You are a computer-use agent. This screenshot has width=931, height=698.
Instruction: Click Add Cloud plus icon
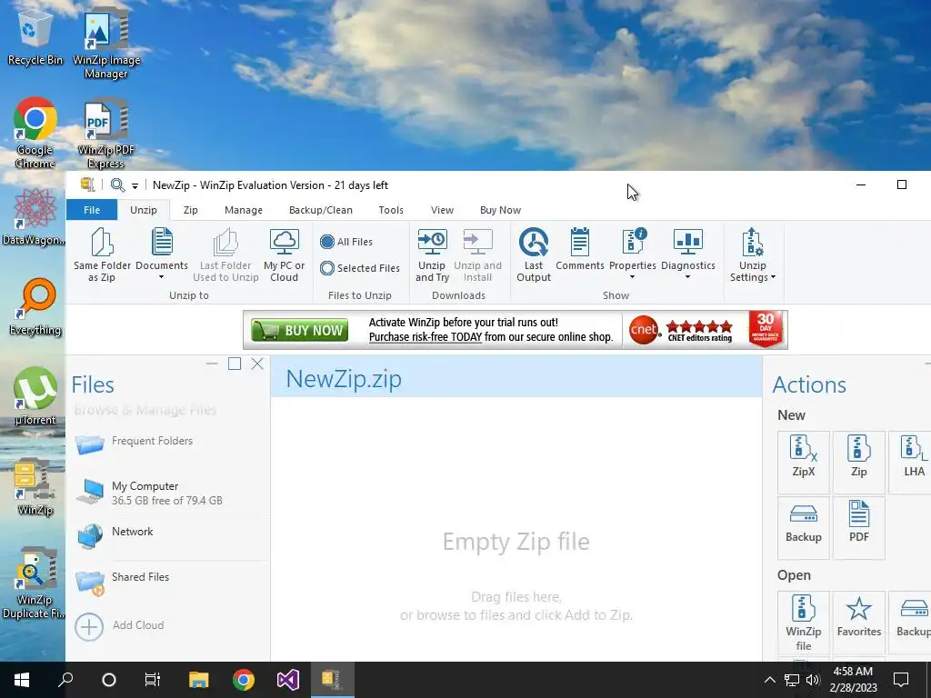(89, 626)
